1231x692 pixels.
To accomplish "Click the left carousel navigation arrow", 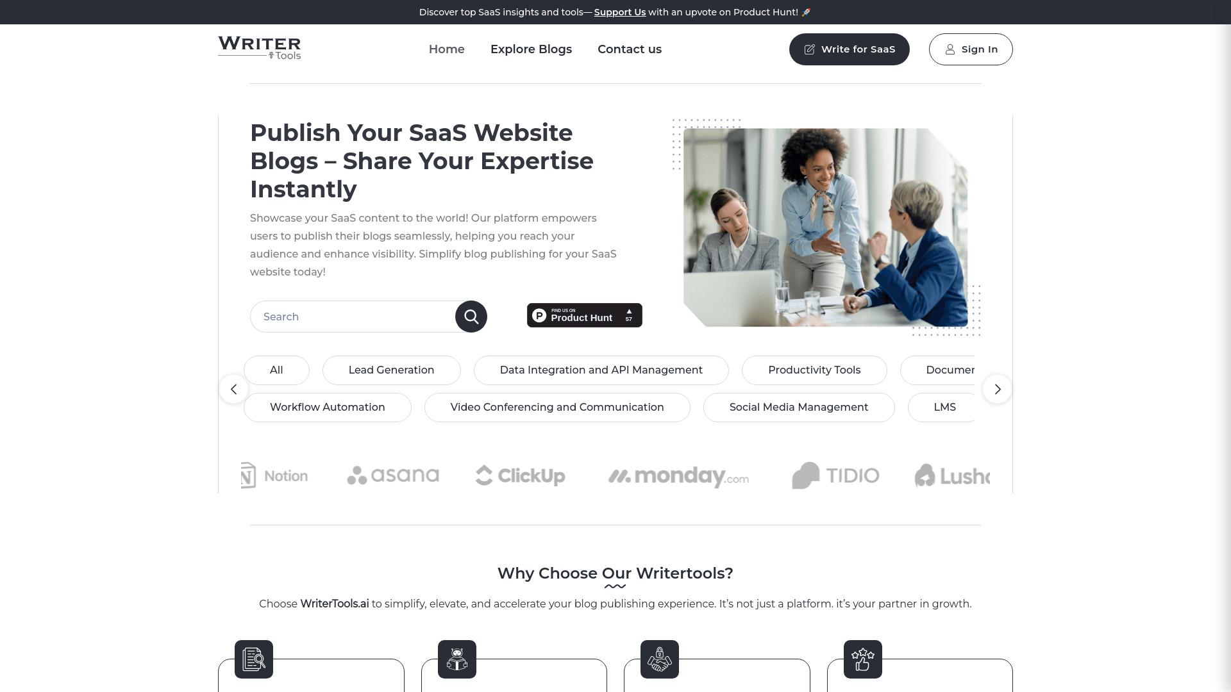I will (x=233, y=389).
